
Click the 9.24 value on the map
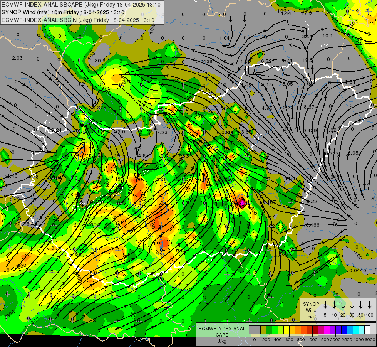point(56,130)
